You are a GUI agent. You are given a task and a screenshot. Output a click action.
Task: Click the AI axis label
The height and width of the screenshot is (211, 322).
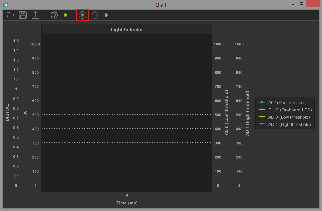[x=25, y=112]
